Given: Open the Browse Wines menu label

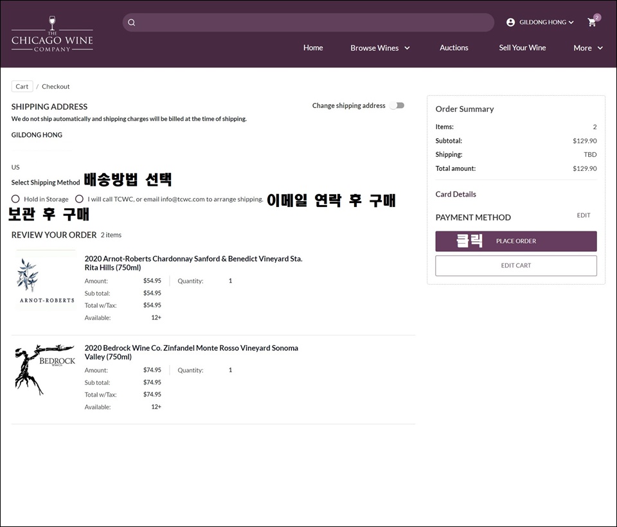Looking at the screenshot, I should click(x=375, y=48).
